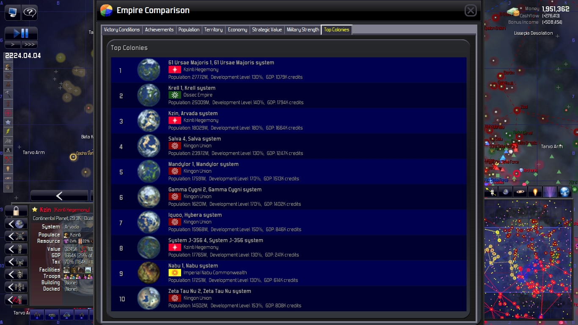
Task: Click the game date 2224.04.04
Action: 23,55
